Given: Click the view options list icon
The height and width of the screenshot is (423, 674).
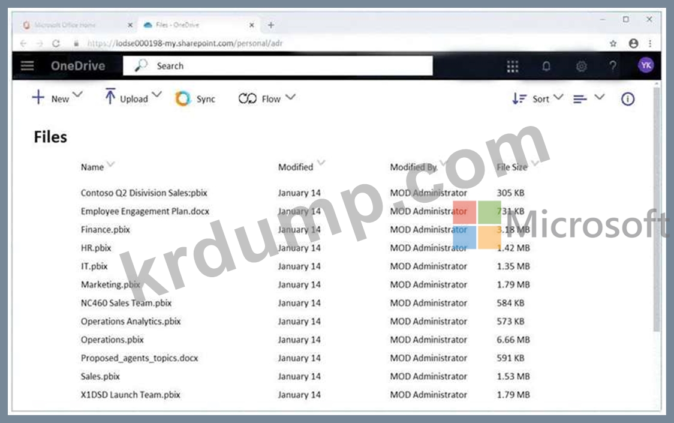Looking at the screenshot, I should 580,100.
